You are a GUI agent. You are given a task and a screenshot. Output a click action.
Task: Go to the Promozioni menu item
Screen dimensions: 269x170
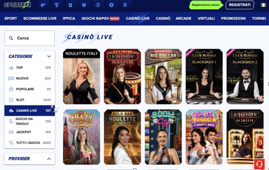pos(233,18)
